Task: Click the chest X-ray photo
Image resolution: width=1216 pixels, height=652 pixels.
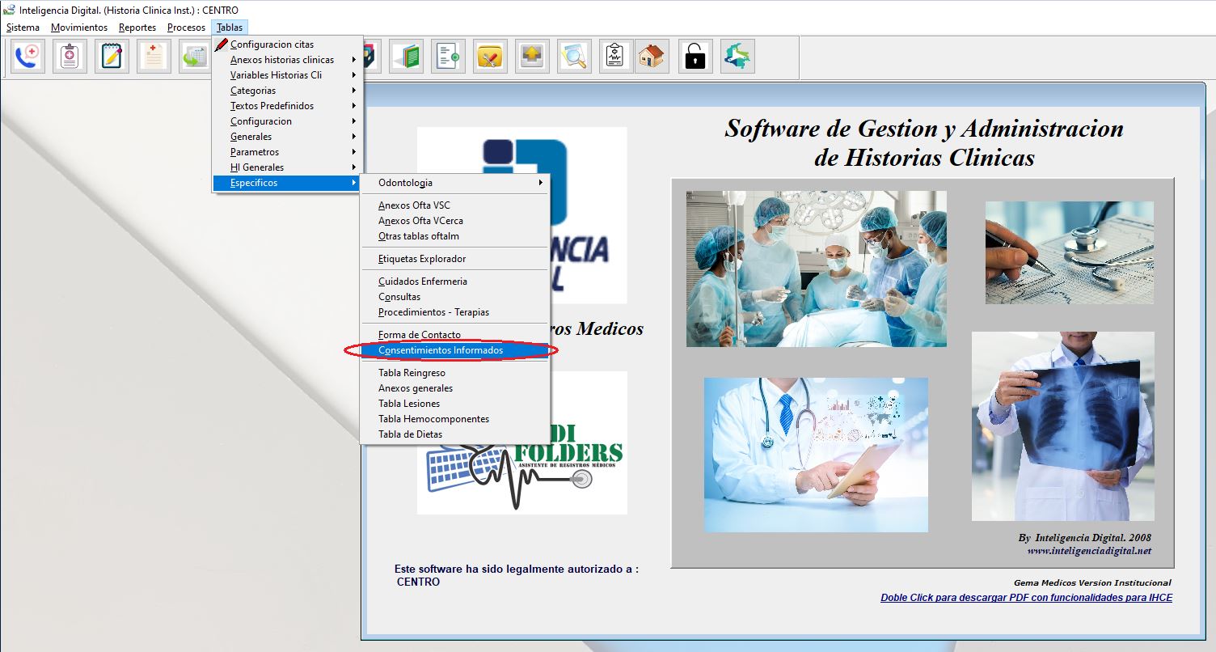Action: point(1063,425)
